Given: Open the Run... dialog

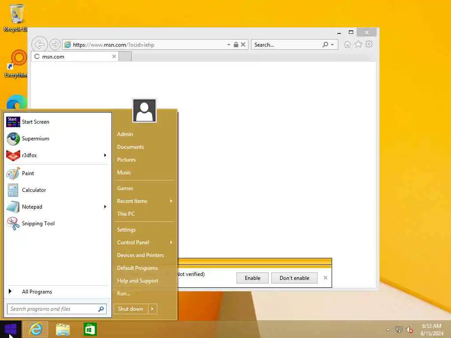Looking at the screenshot, I should (124, 294).
